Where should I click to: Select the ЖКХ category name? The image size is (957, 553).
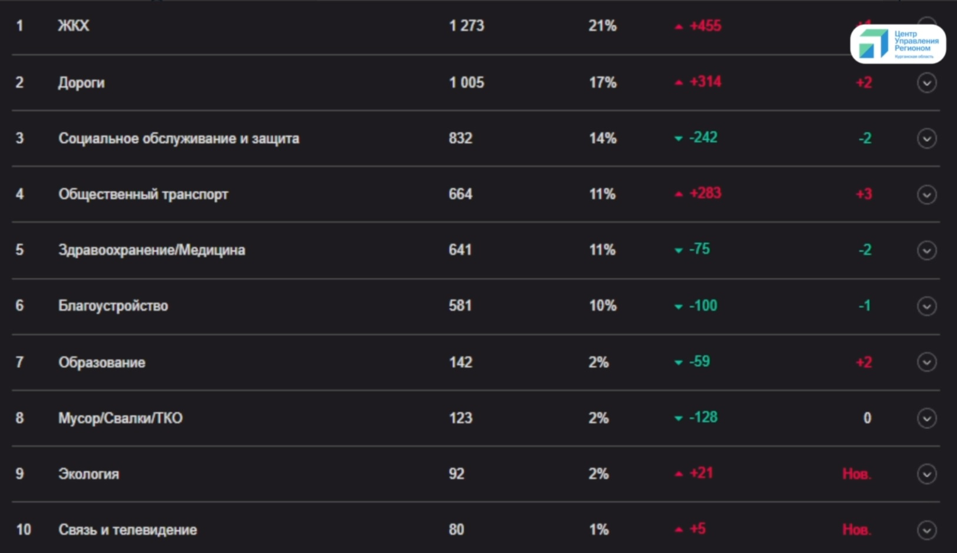pyautogui.click(x=74, y=26)
